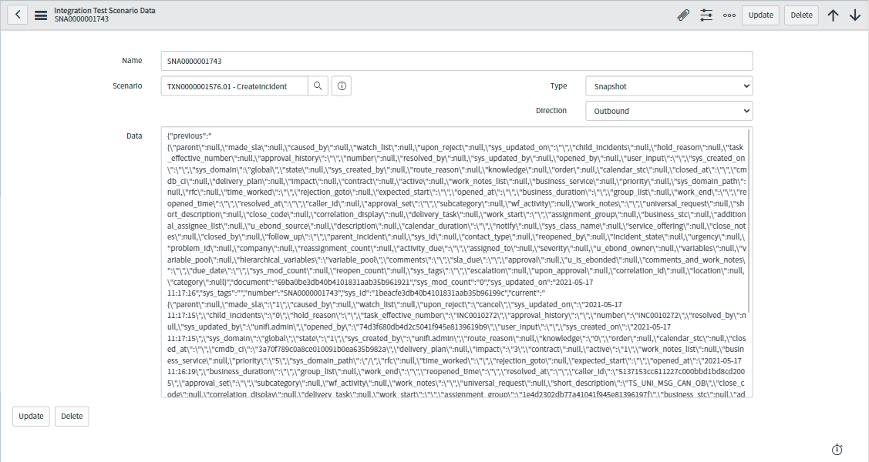The width and height of the screenshot is (869, 462).
Task: Click the Update button in the header
Action: pos(760,15)
